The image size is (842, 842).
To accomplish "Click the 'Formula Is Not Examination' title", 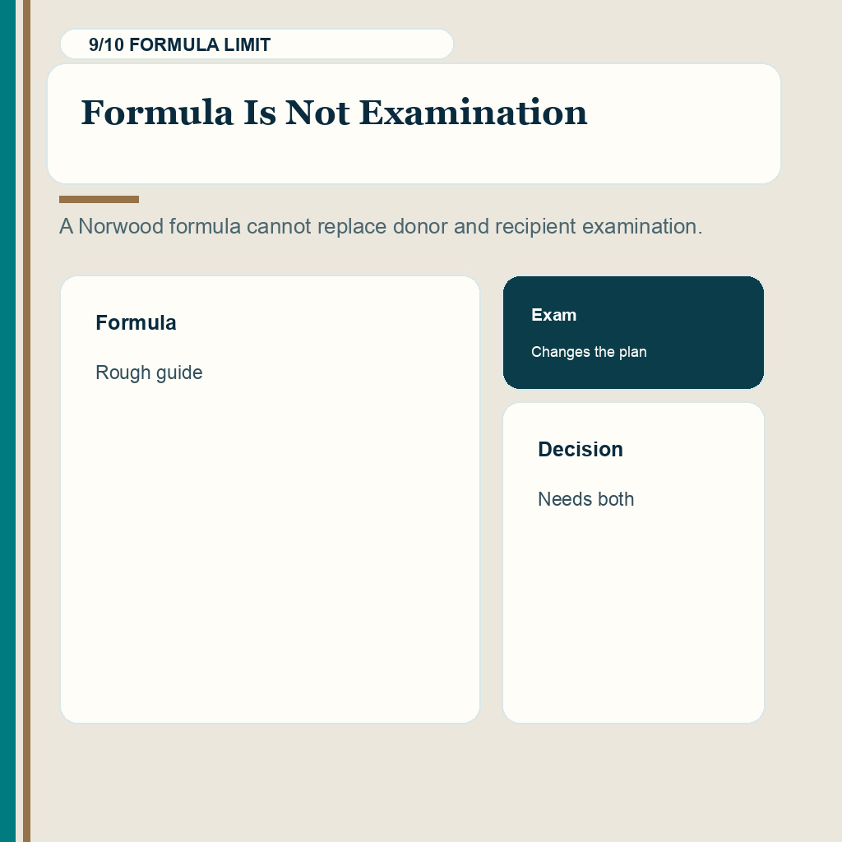I will click(x=334, y=113).
